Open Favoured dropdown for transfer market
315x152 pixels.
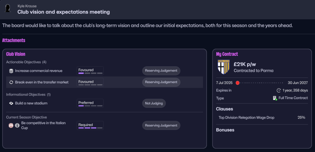point(90,82)
